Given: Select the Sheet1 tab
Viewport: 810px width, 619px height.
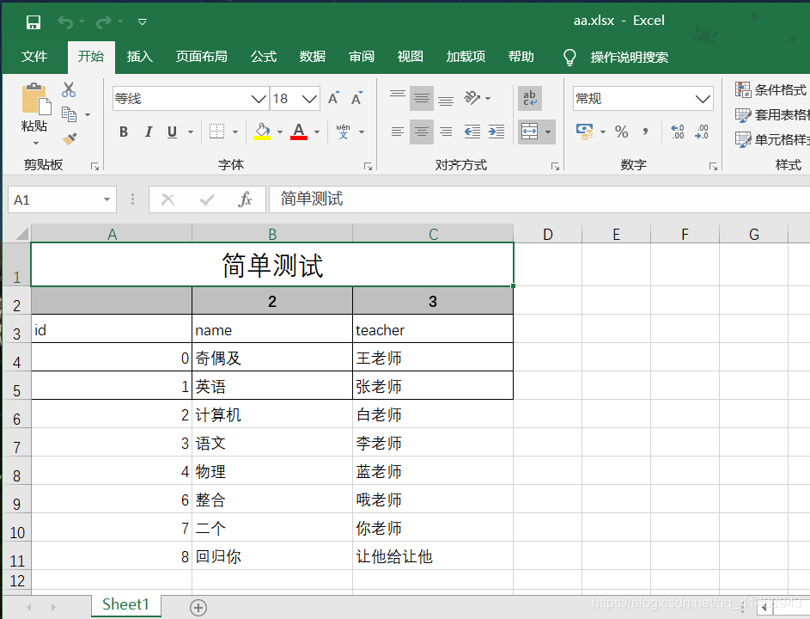Looking at the screenshot, I should 125,604.
